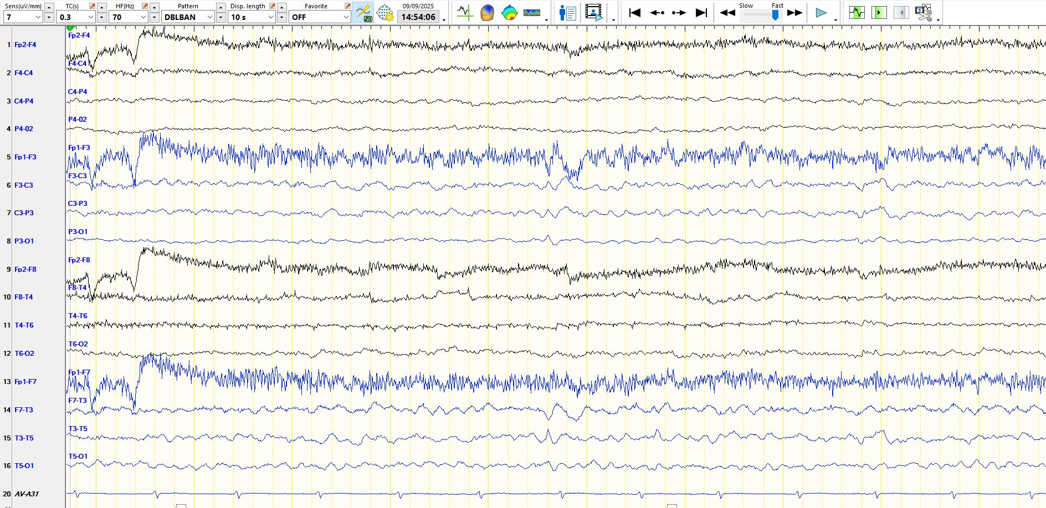The height and width of the screenshot is (508, 1046).
Task: Click the Sens up stepper arrow
Action: [49, 7]
